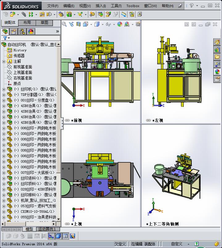This screenshot has width=222, height=248.
Task: Click the Insert Components icon in toolbar
Action: pos(13,15)
